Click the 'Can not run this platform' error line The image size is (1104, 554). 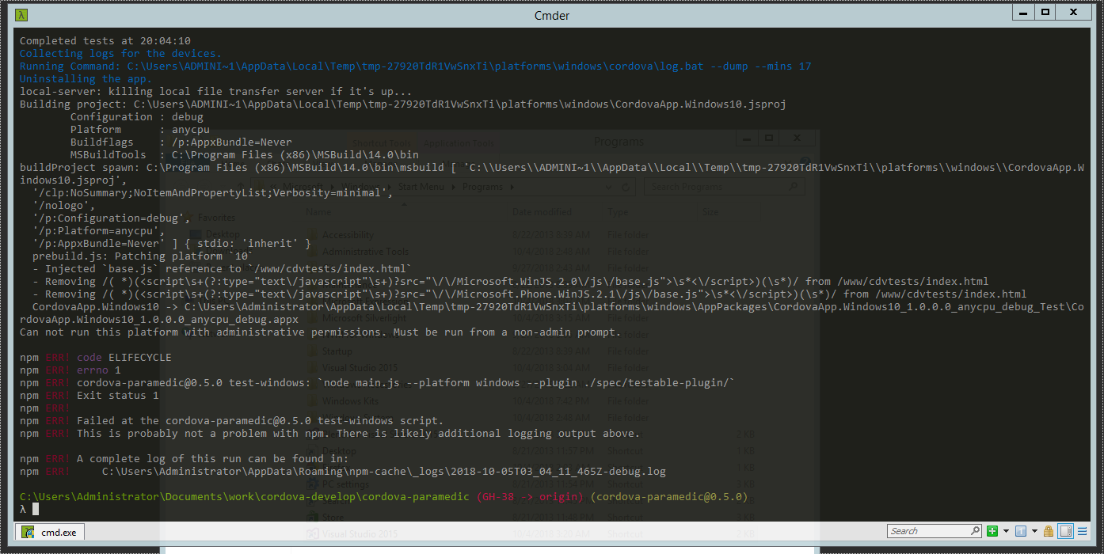321,332
